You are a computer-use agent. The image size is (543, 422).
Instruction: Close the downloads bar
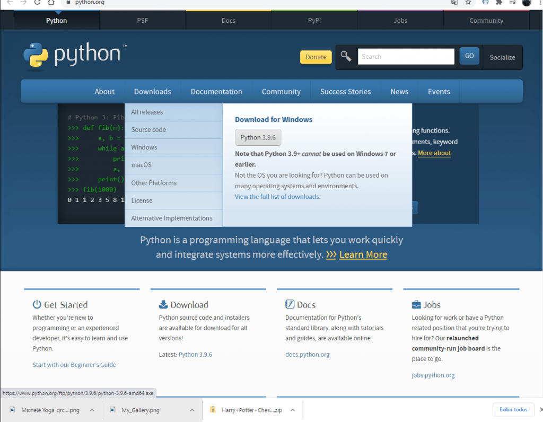(x=540, y=409)
